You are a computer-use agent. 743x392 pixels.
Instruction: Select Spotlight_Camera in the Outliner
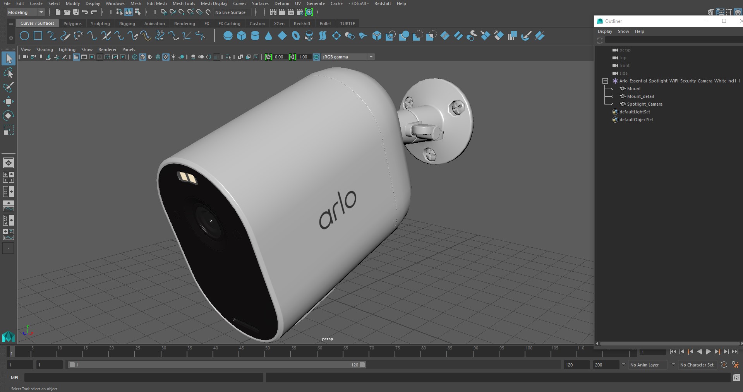pos(645,104)
